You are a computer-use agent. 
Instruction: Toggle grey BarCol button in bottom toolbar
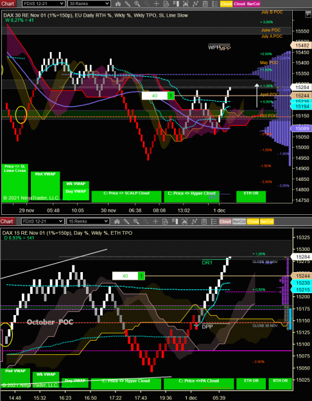click(239, 221)
